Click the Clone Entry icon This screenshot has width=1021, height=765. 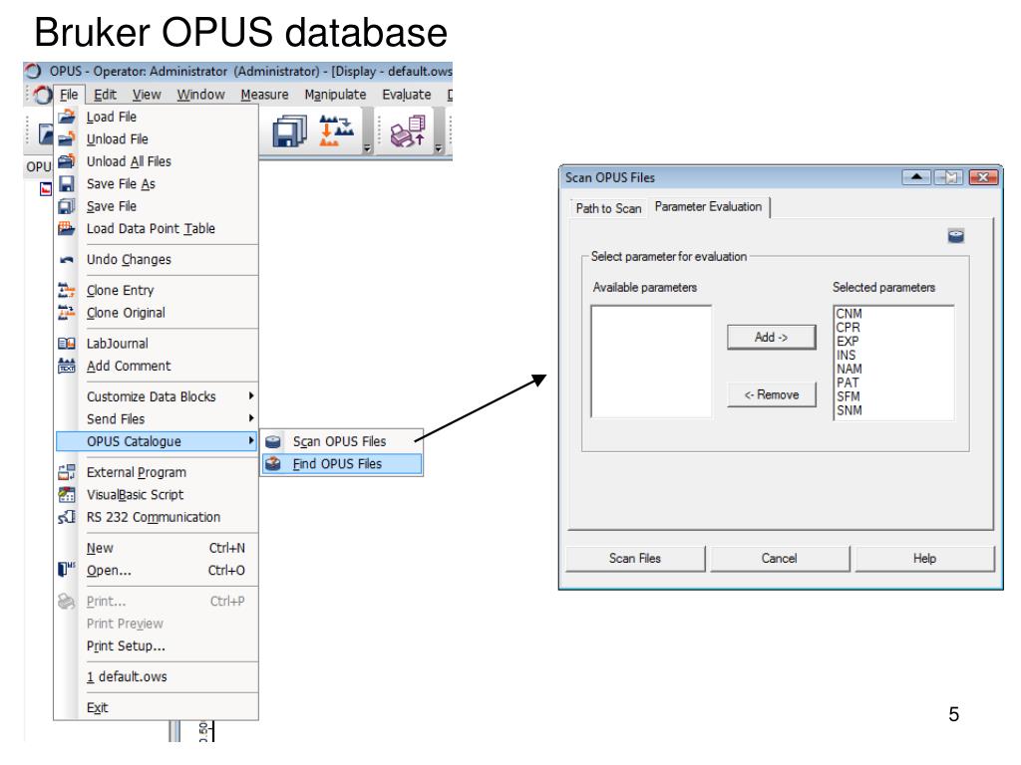point(67,290)
